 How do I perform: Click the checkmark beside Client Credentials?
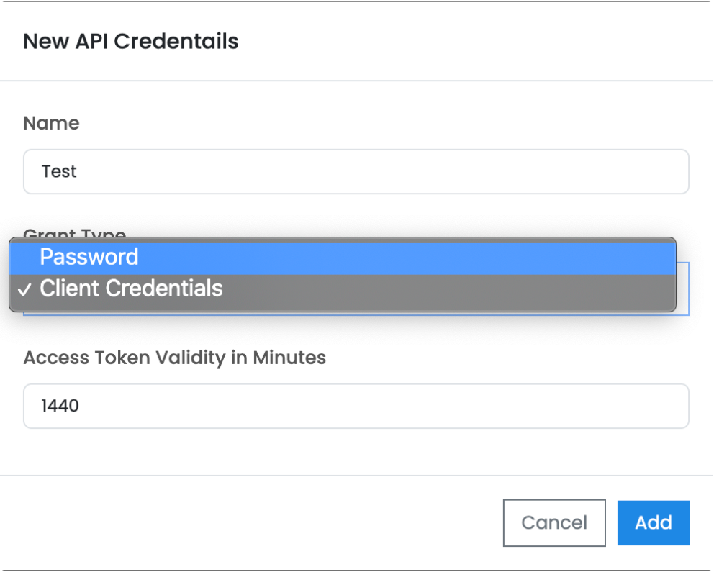pyautogui.click(x=24, y=289)
